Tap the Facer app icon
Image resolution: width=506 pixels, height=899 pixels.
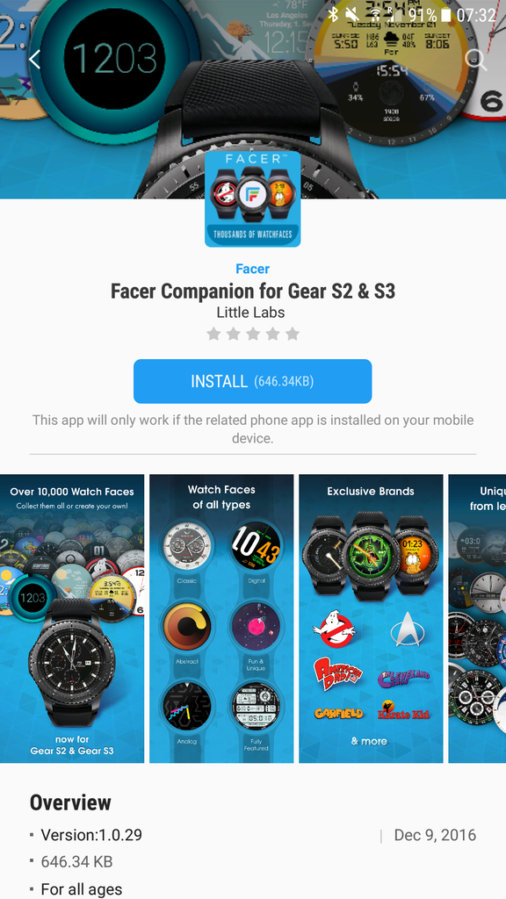click(252, 199)
